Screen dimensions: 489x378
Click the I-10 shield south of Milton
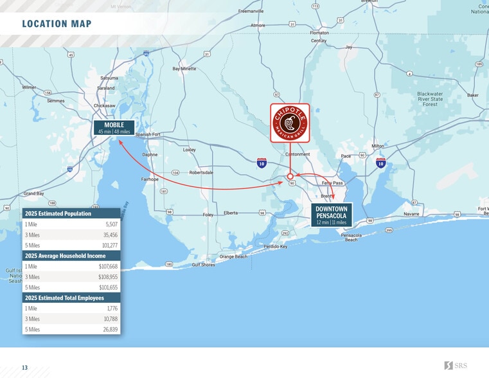point(380,163)
